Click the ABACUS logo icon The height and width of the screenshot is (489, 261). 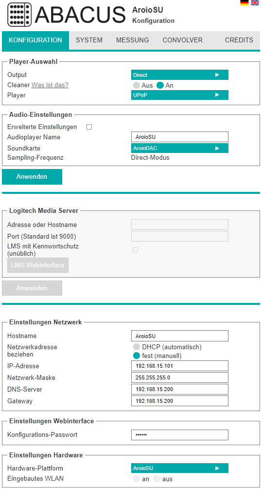[x=19, y=15]
